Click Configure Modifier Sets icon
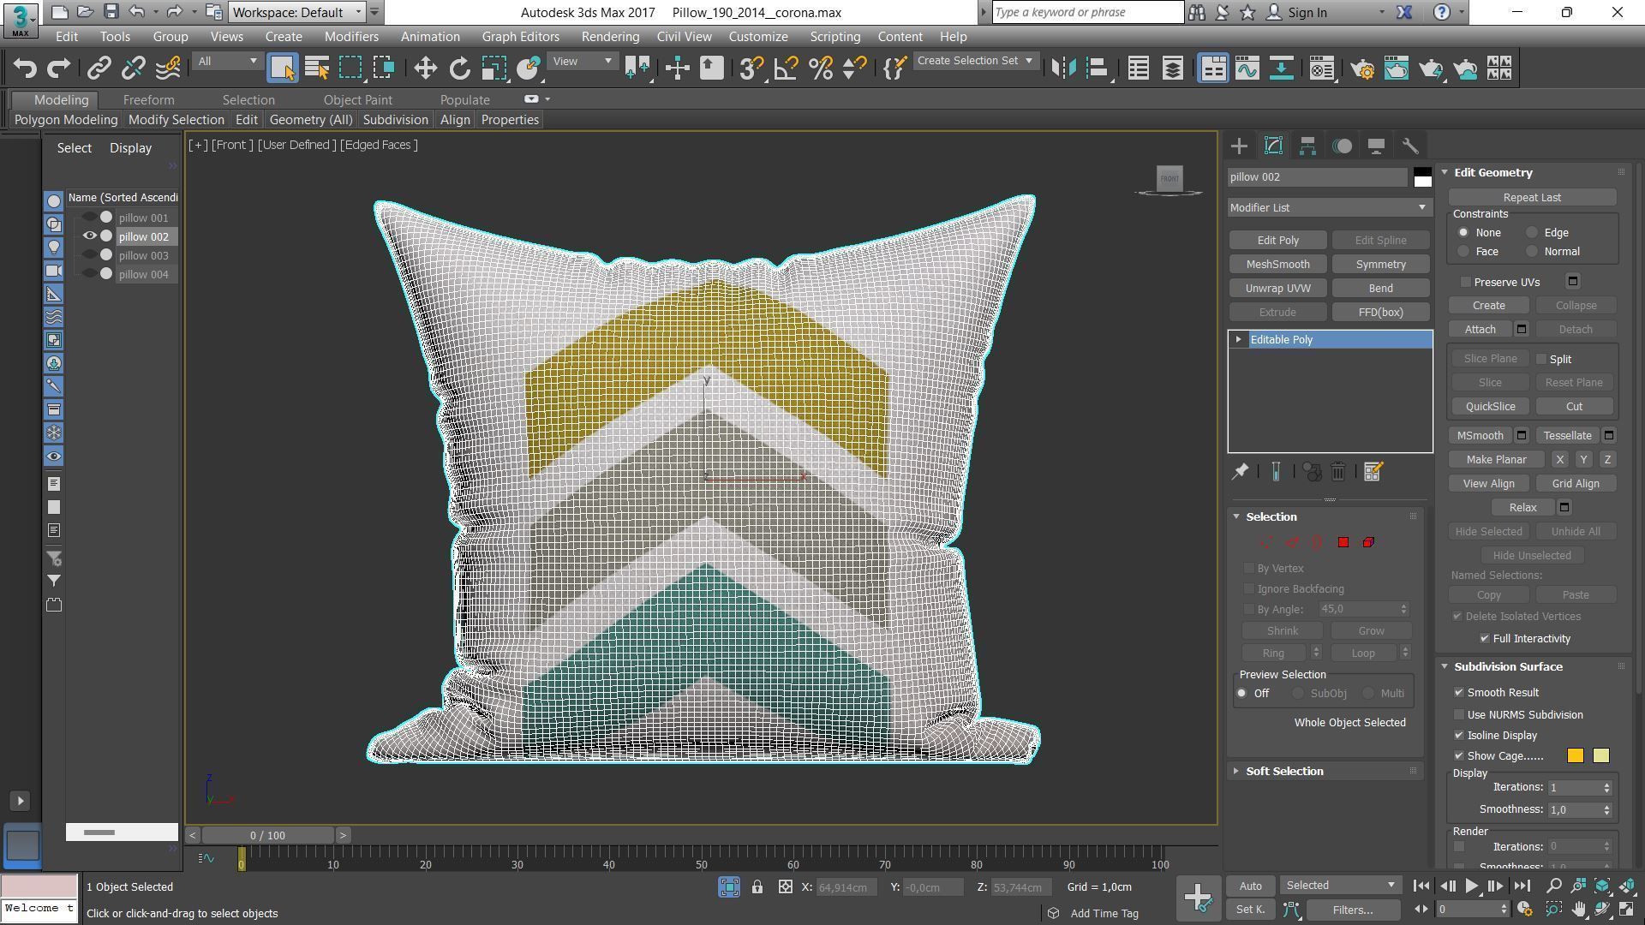Screen dimensions: 1645x925 click(x=1373, y=472)
